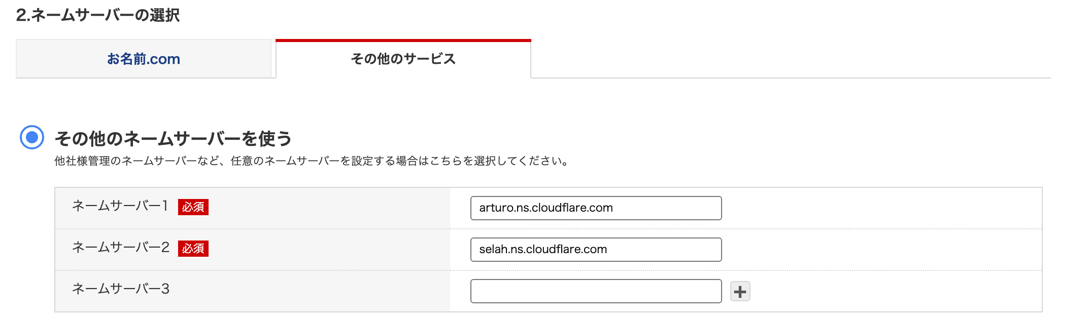The image size is (1092, 319).
Task: Click the plus icon to add another nameserver
Action: pos(740,292)
